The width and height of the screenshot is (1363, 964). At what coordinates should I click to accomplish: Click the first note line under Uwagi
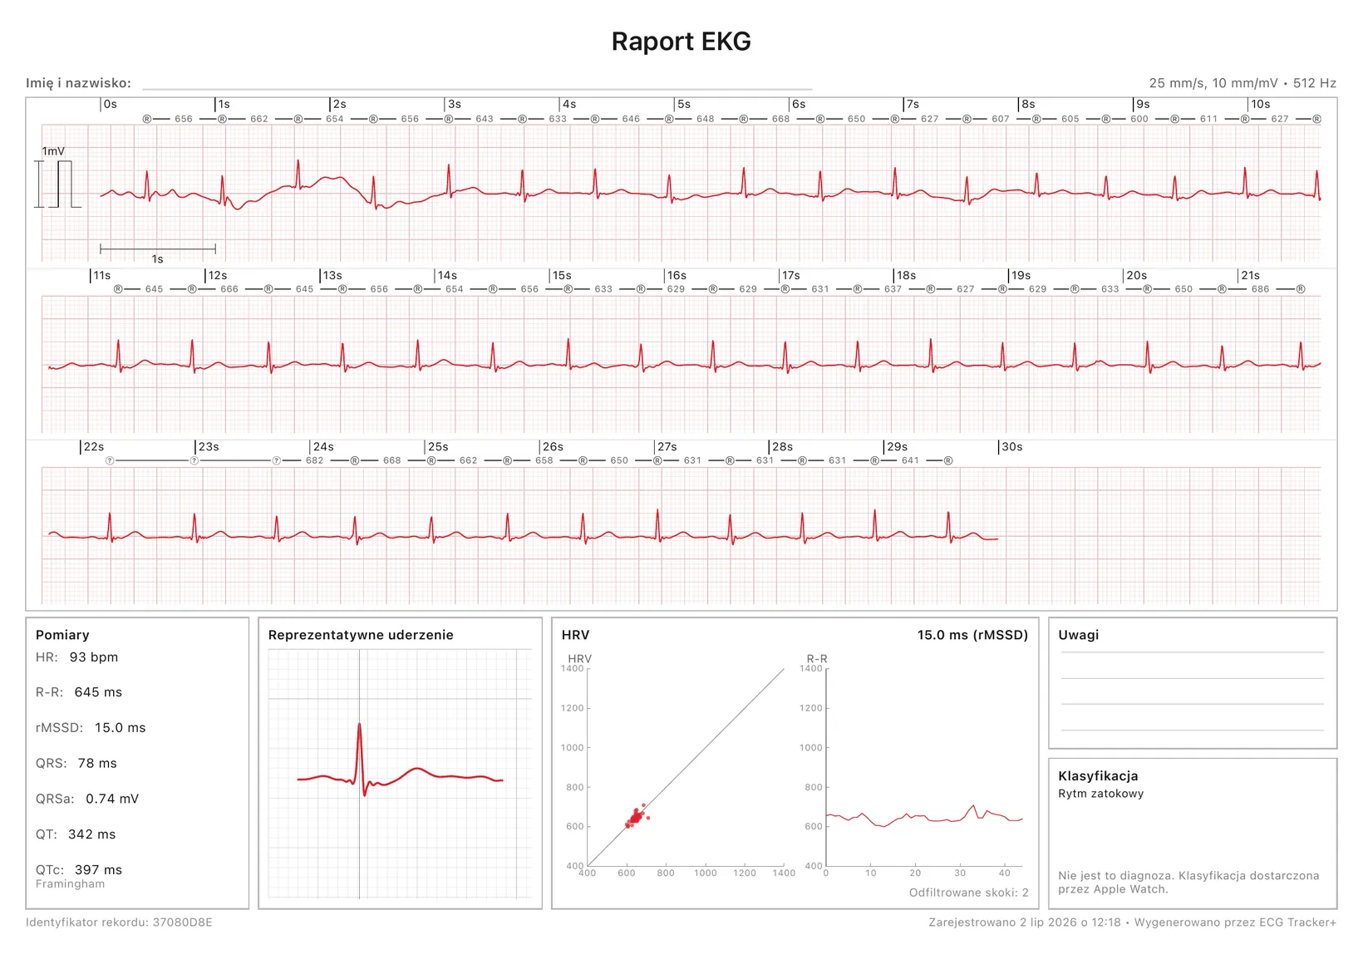click(x=1193, y=652)
